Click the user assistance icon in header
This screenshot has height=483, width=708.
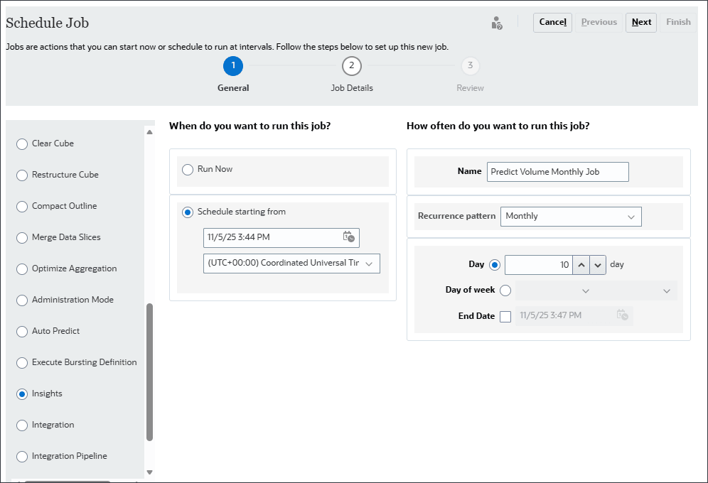pyautogui.click(x=497, y=23)
